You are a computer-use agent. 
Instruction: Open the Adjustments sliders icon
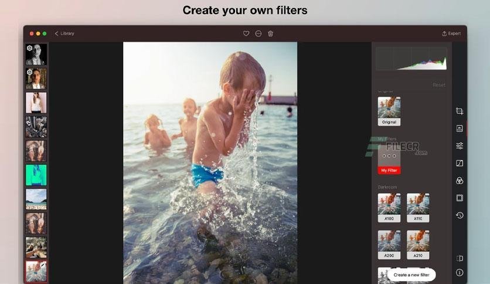460,146
